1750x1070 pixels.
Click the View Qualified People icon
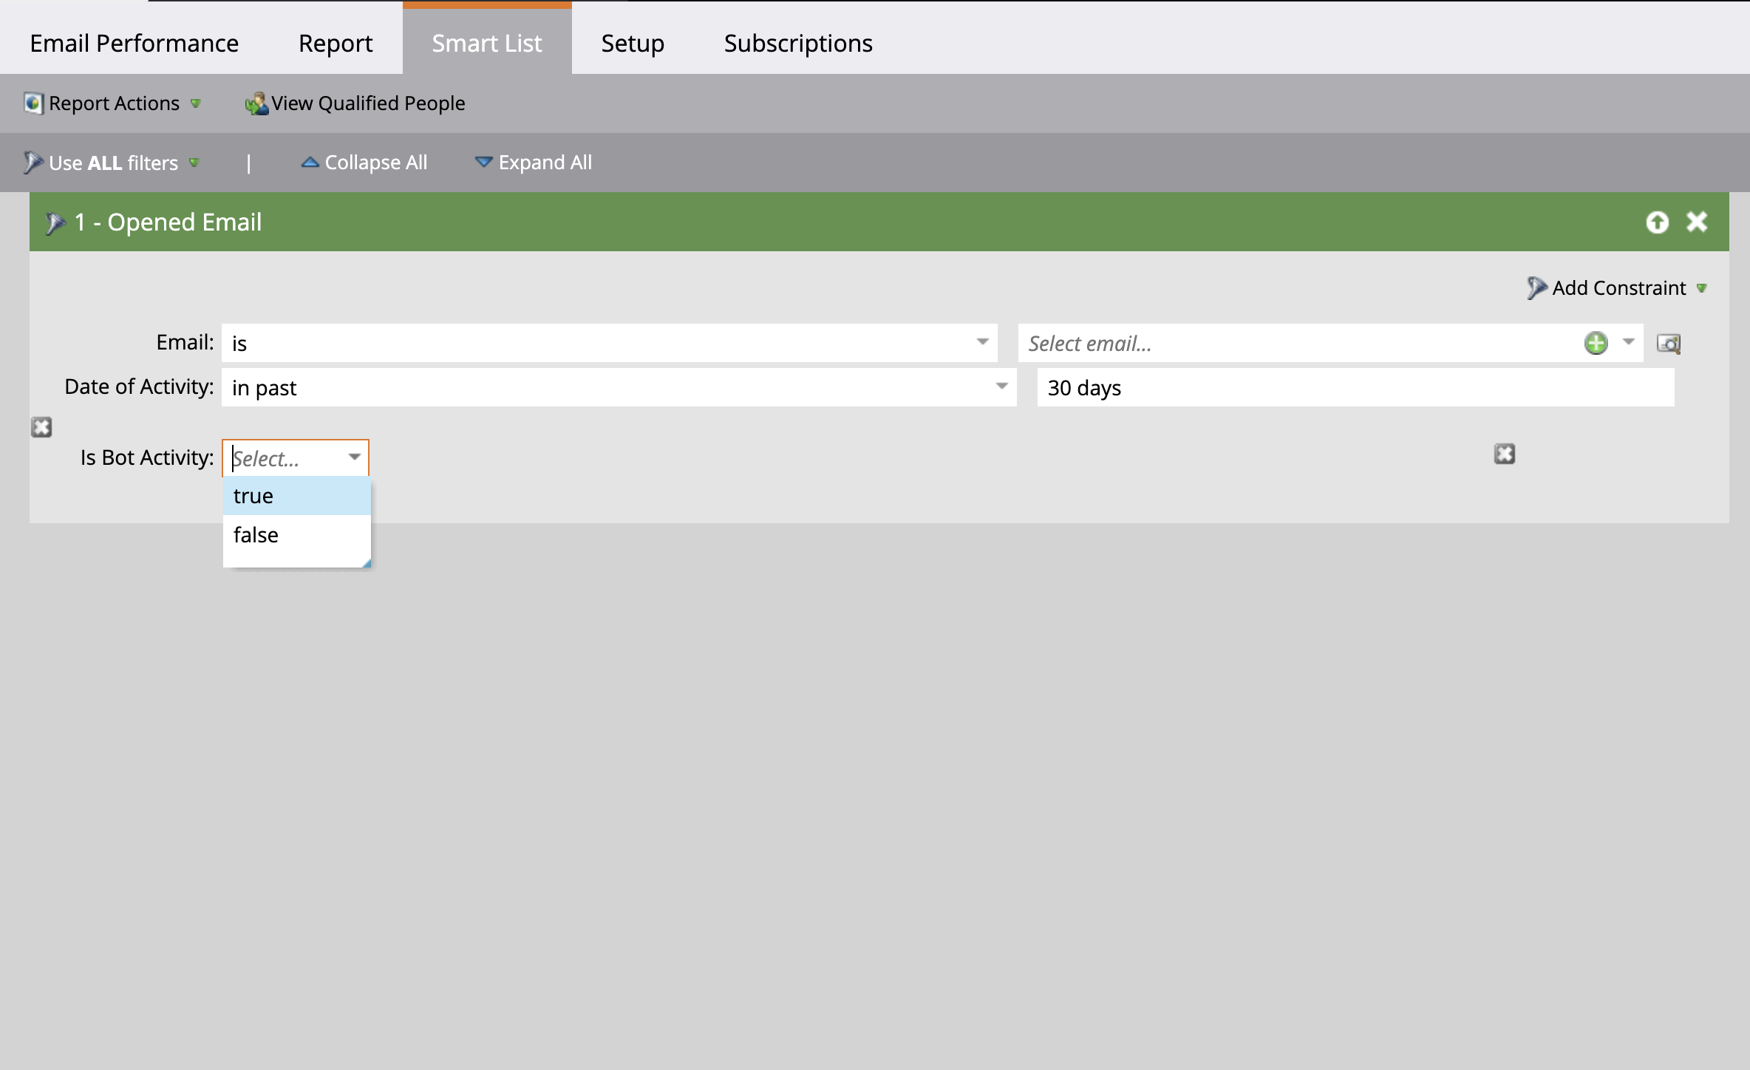pyautogui.click(x=256, y=103)
